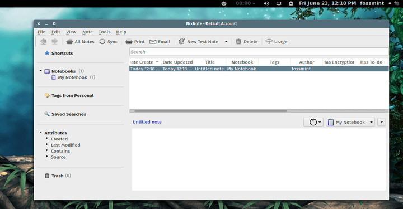Collapse the Notebooks tree
The height and width of the screenshot is (209, 403).
(41, 71)
